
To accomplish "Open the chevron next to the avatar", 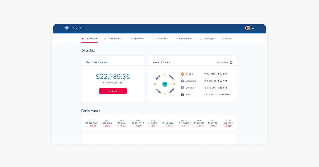I will click(253, 28).
